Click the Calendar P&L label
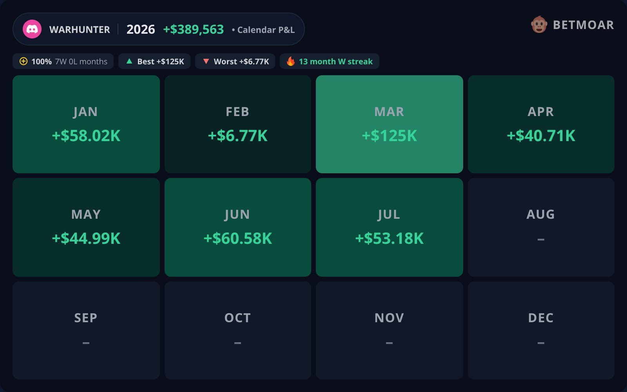Viewport: 627px width, 392px height. (x=266, y=30)
